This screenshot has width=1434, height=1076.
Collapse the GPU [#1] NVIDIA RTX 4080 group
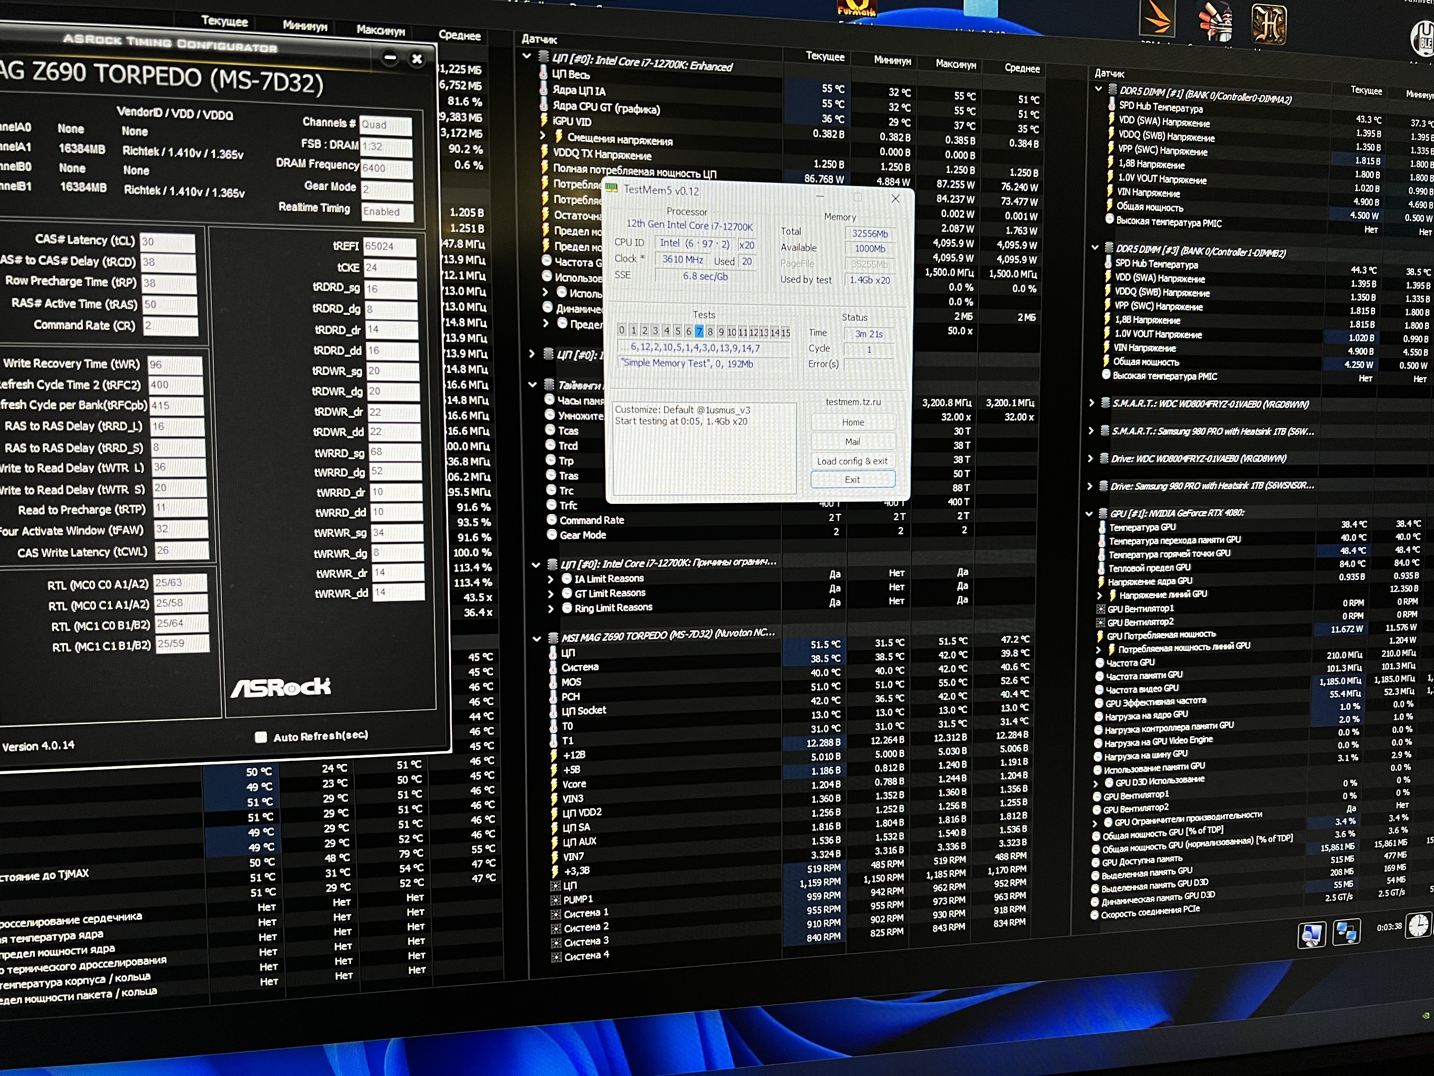1089,513
